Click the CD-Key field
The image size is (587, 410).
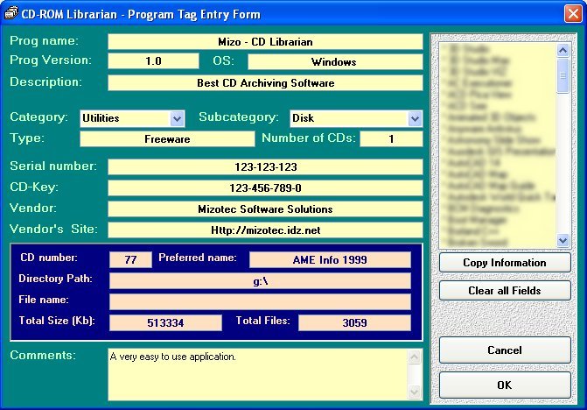click(x=265, y=187)
